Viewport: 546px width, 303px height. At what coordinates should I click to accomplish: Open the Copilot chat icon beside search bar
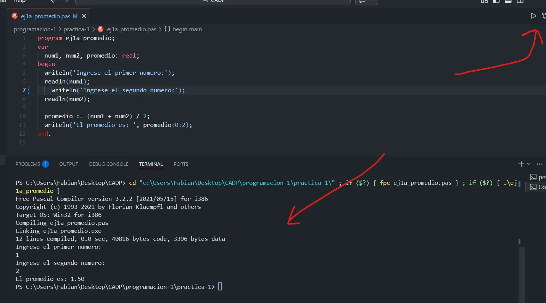[x=362, y=2]
